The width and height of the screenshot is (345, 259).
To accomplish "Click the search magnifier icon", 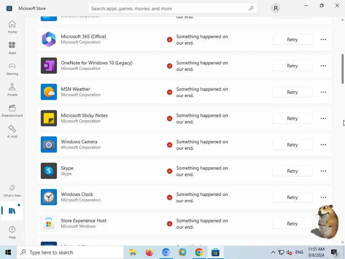I will click(251, 8).
